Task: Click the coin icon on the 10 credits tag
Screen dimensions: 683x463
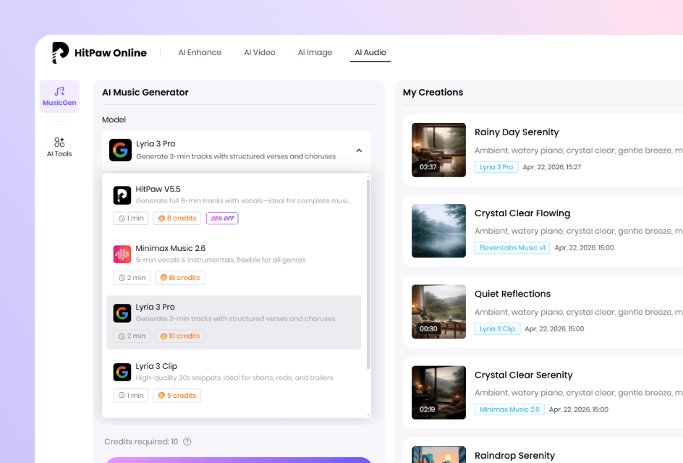Action: coord(164,336)
